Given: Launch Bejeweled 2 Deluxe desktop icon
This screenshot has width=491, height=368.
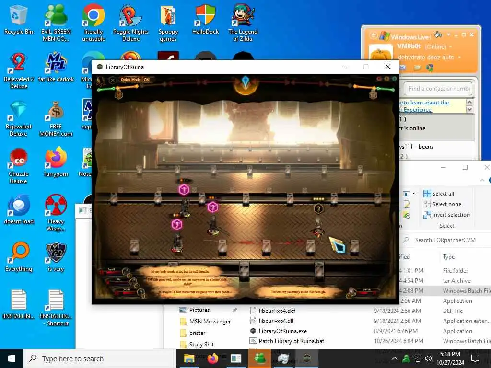Looking at the screenshot, I should point(19,71).
